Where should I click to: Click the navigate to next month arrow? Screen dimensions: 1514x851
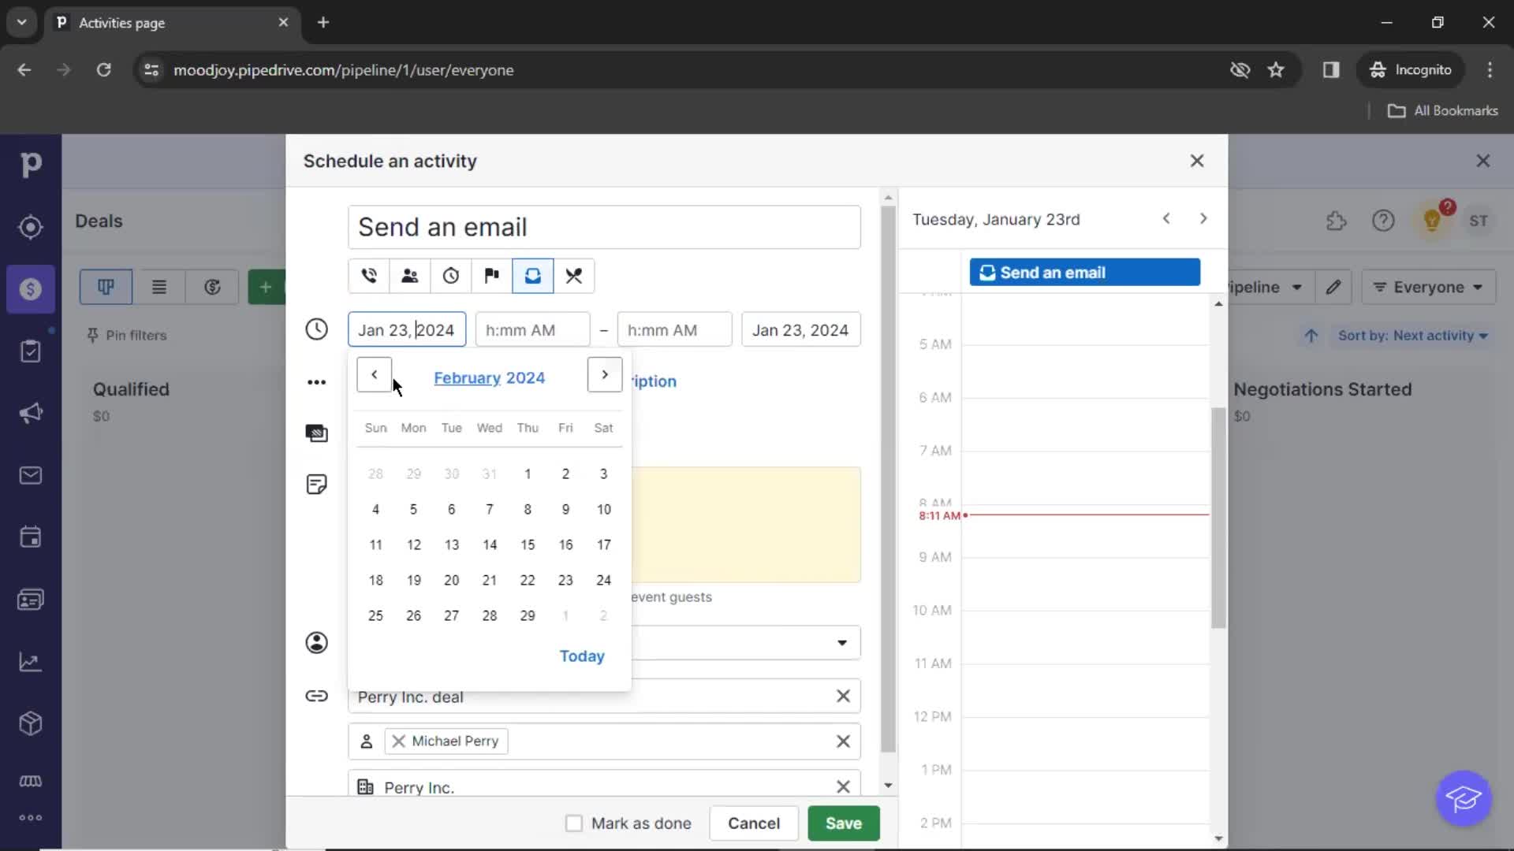(x=604, y=374)
